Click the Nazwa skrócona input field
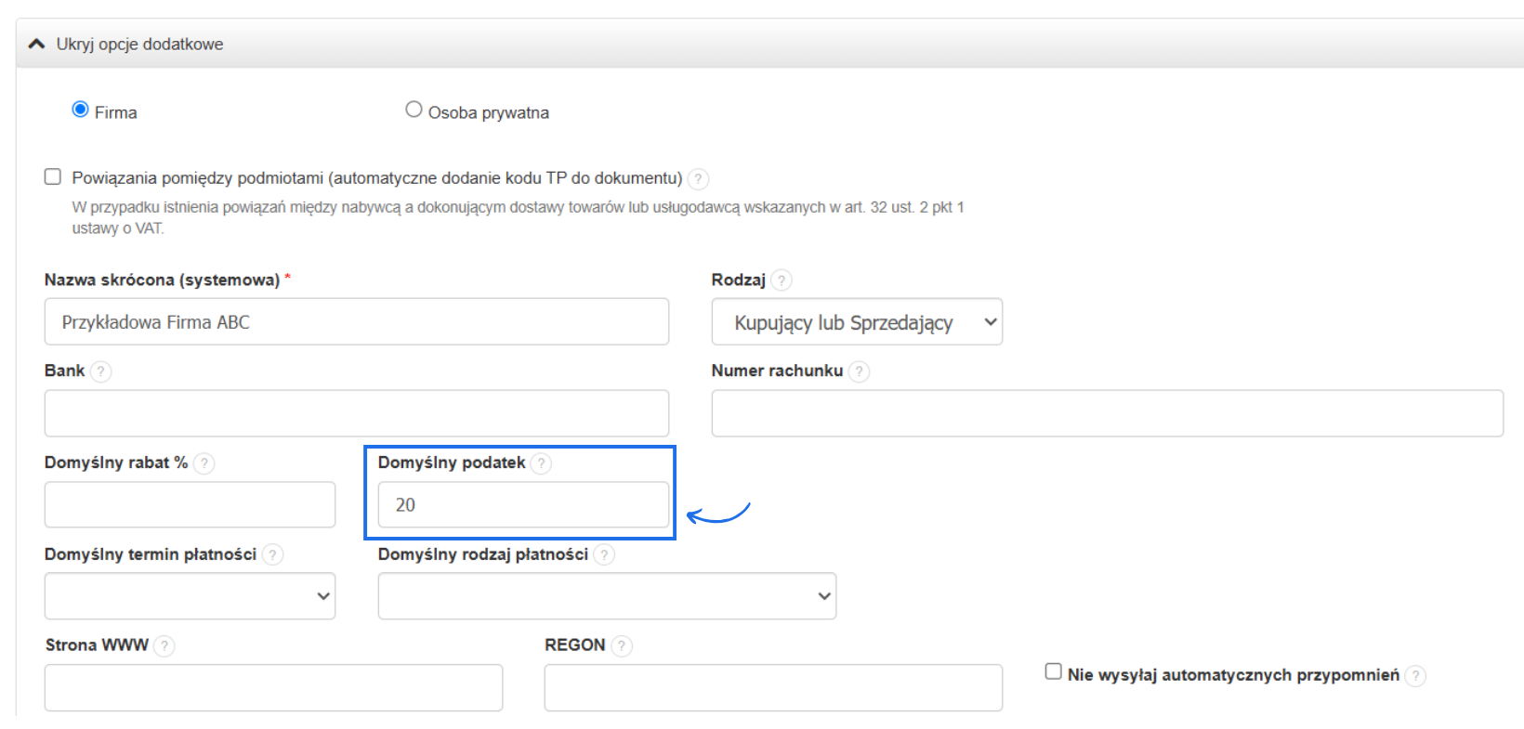Image resolution: width=1524 pixels, height=729 pixels. (x=356, y=322)
